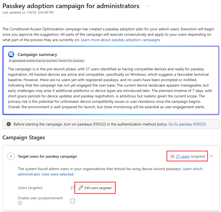Screen dimensions: 221x212
Task: Click the Users targeted value of 27
Action: point(72,188)
